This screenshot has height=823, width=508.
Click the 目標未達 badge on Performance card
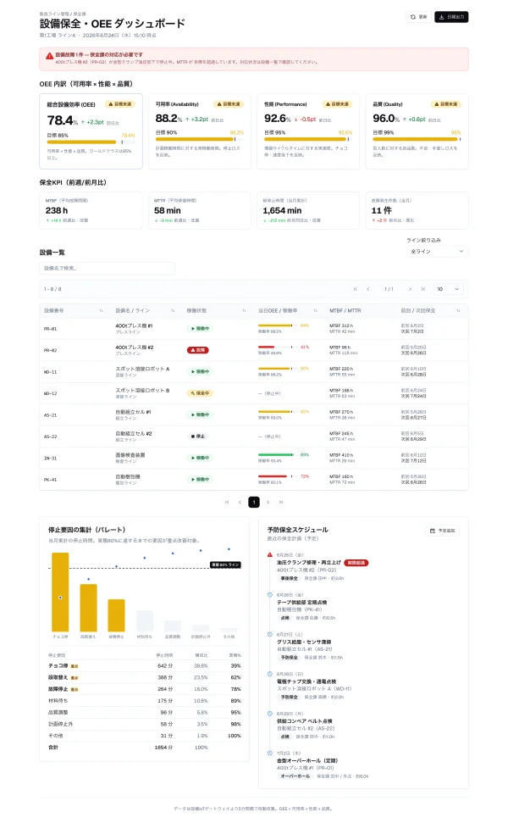coord(337,104)
